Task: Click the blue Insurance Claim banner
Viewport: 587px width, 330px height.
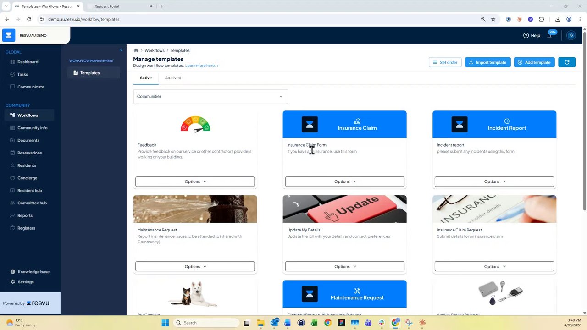Action: point(344,124)
